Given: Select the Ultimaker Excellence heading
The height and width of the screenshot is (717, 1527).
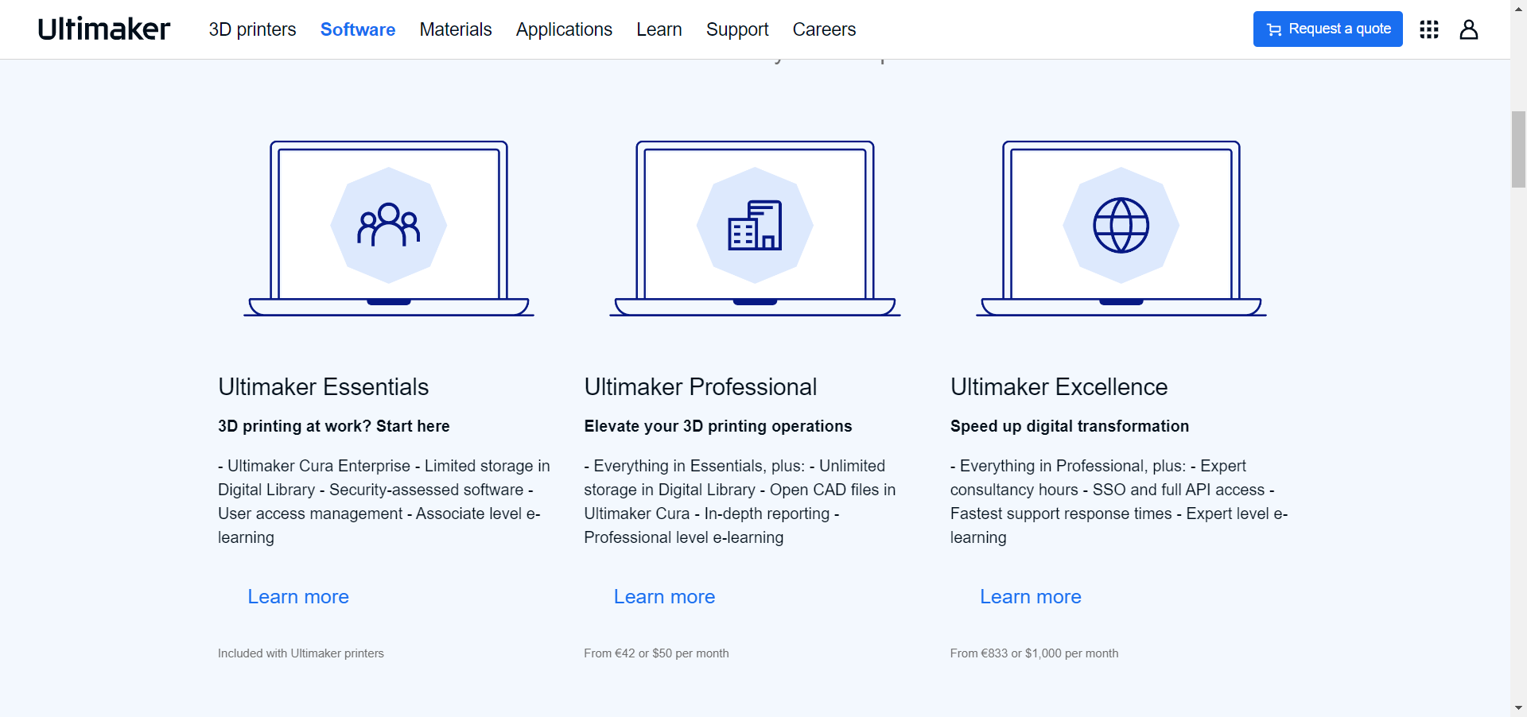Looking at the screenshot, I should (1059, 387).
